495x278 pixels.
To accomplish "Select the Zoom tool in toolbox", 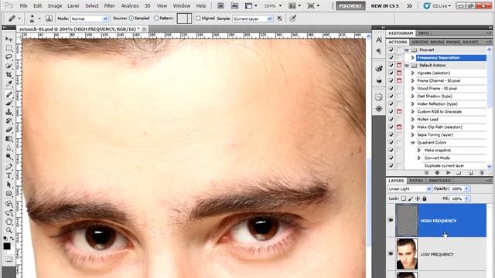I will click(9, 230).
